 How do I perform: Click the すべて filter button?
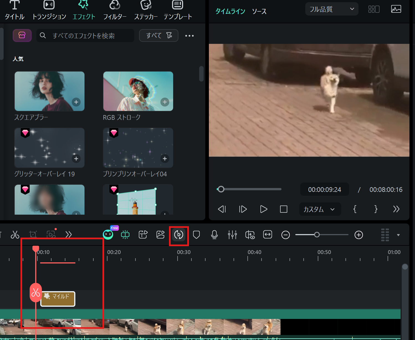pos(159,35)
